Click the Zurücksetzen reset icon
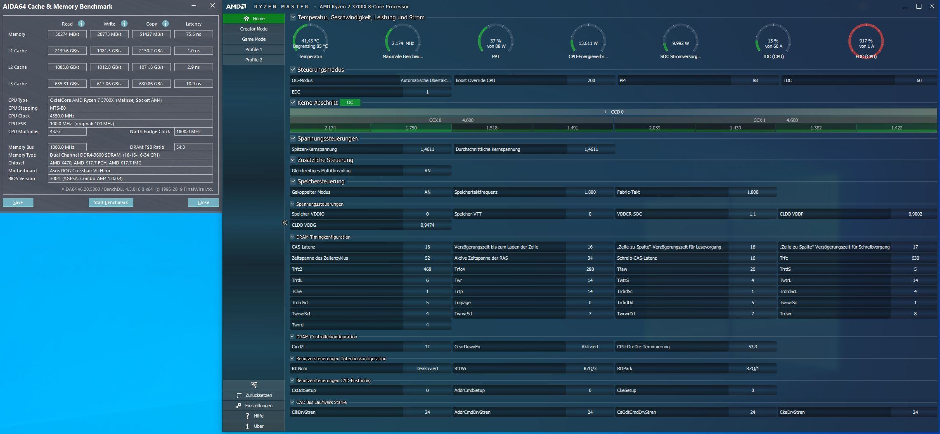 (x=239, y=395)
